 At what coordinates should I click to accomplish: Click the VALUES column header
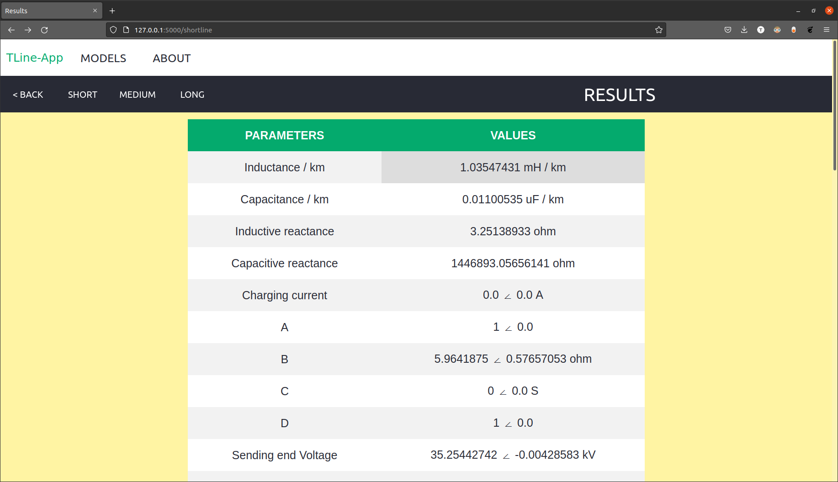pyautogui.click(x=513, y=135)
